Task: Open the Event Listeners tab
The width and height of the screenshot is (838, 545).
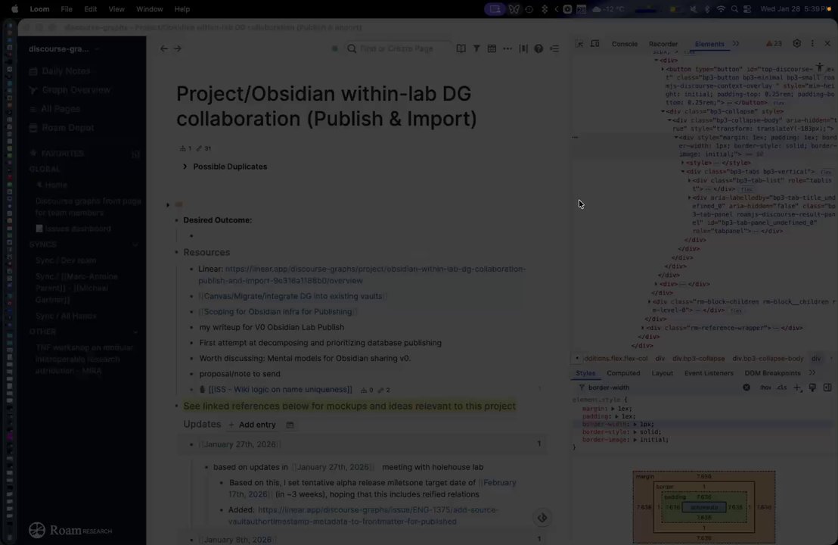Action: (x=709, y=372)
